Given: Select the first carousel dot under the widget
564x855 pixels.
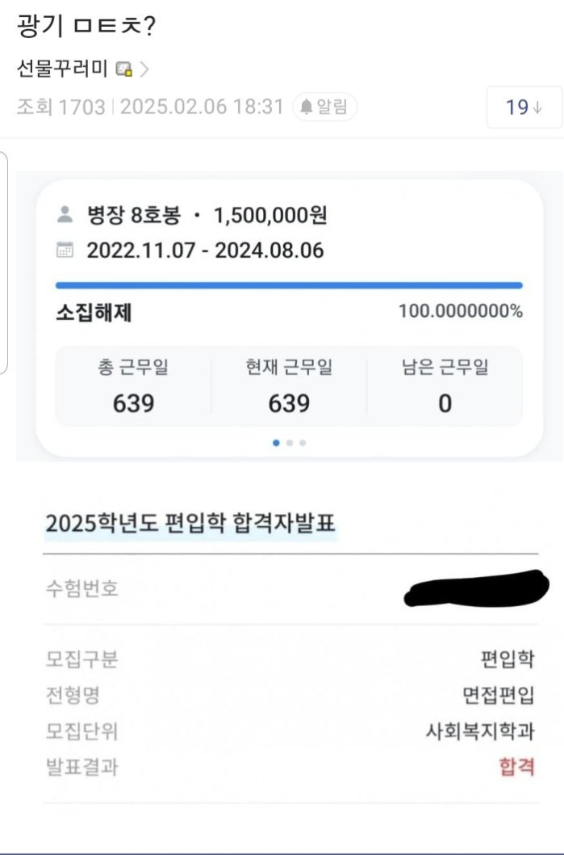Looking at the screenshot, I should (276, 442).
